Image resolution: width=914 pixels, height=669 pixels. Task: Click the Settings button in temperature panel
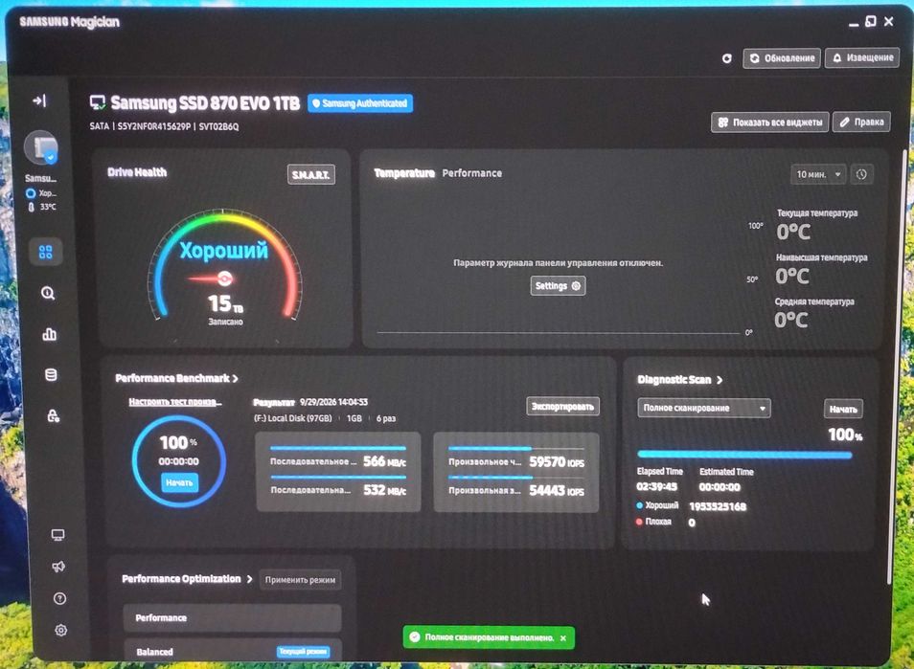(x=558, y=286)
